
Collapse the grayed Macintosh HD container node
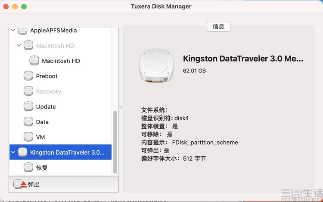pyautogui.click(x=19, y=45)
